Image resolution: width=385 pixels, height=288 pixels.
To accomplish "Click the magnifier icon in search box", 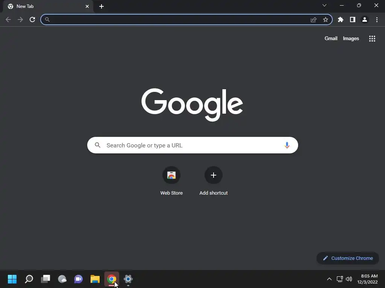I will coord(97,145).
